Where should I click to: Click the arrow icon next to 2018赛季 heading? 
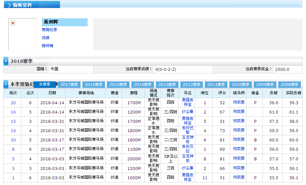(6, 61)
